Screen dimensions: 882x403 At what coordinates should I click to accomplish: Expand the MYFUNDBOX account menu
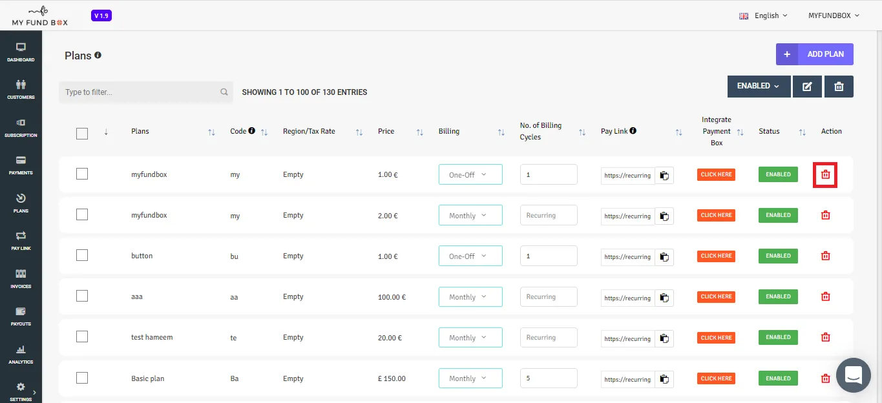834,15
